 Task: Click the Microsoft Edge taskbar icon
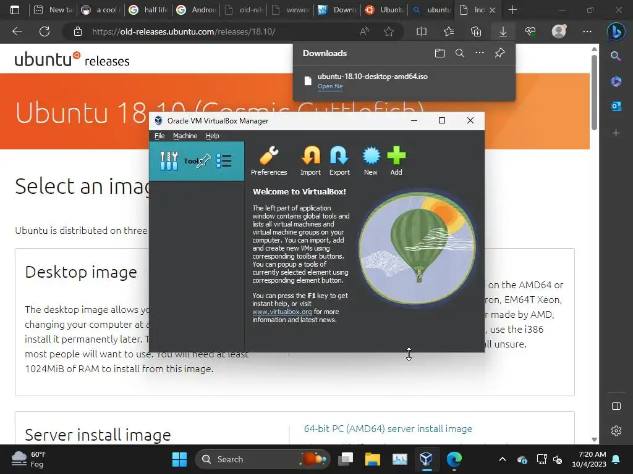pyautogui.click(x=454, y=459)
